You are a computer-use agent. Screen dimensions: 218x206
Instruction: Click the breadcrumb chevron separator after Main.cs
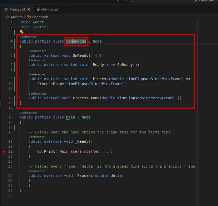click(x=25, y=17)
